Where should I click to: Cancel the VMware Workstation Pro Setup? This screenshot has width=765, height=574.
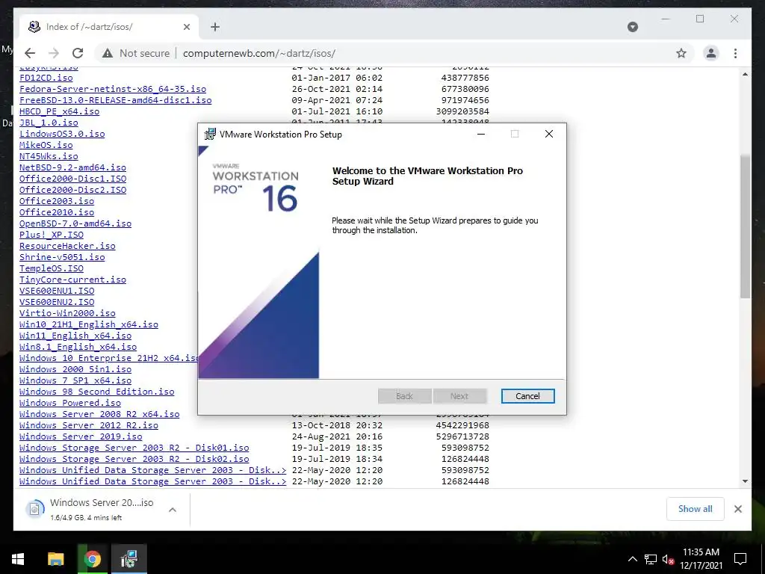tap(527, 396)
